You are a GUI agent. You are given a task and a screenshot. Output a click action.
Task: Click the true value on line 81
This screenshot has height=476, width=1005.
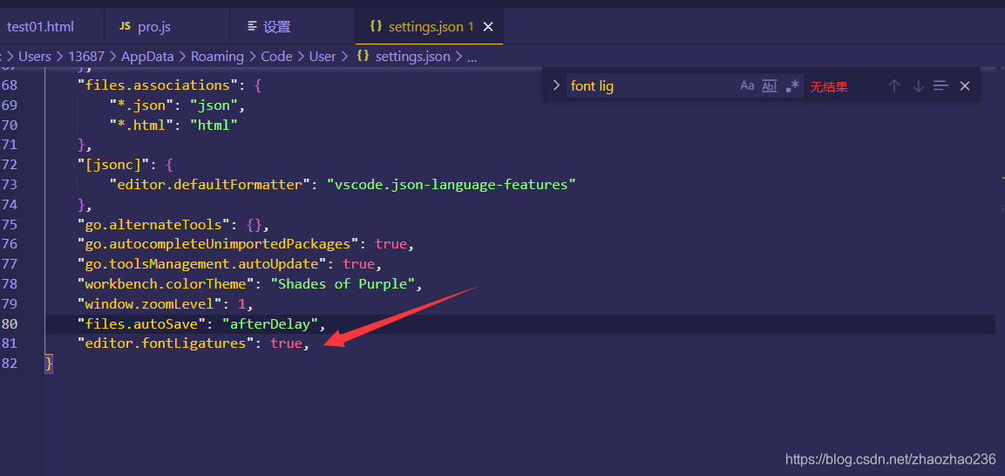click(x=286, y=343)
